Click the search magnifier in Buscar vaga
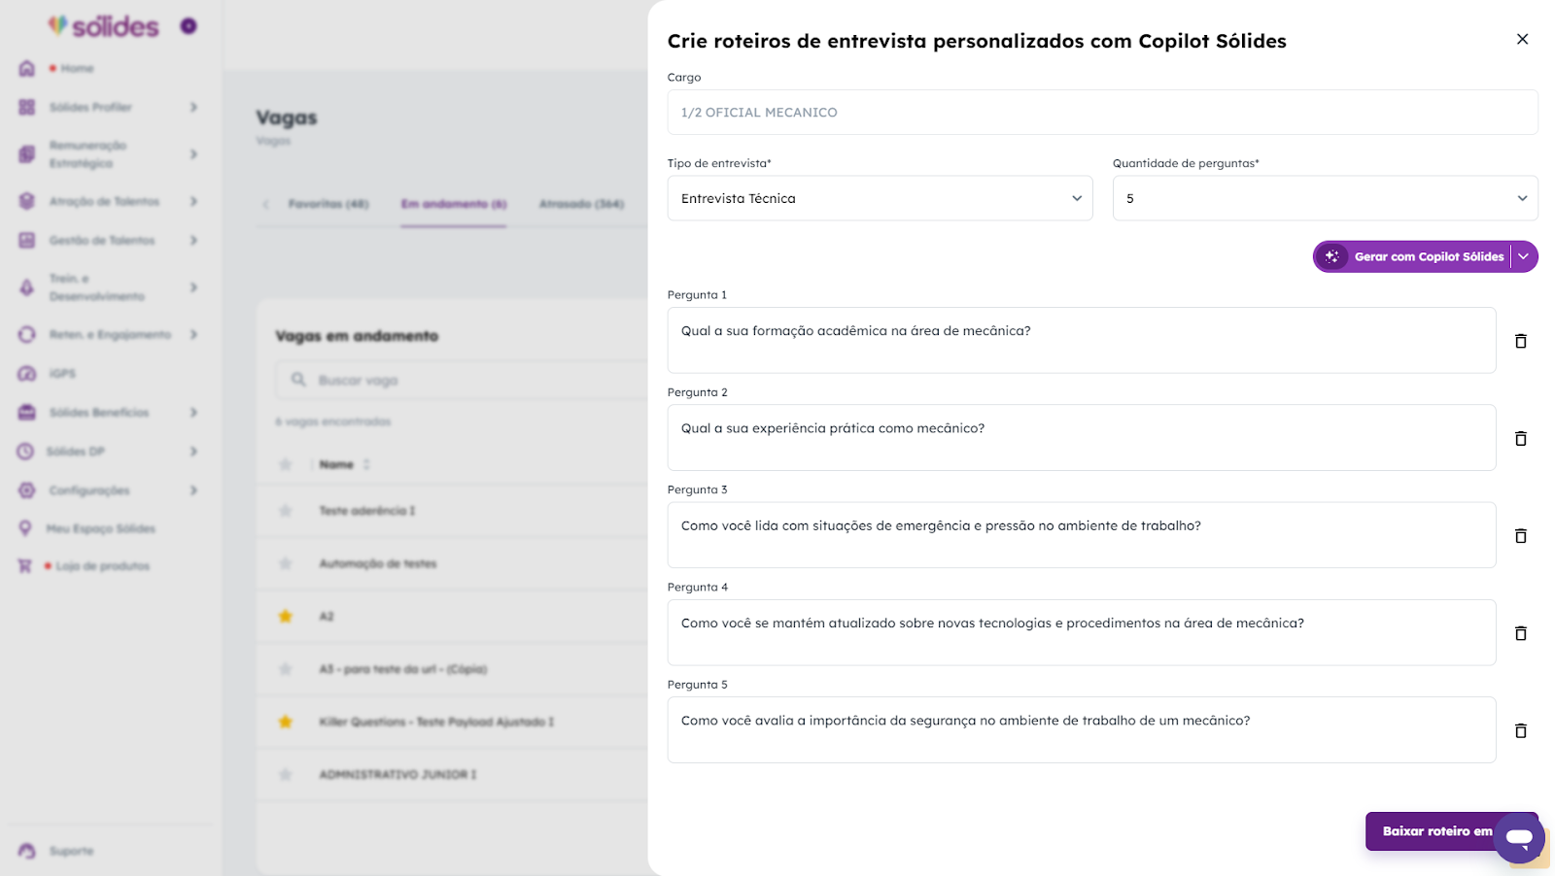The width and height of the screenshot is (1555, 876). tap(298, 380)
